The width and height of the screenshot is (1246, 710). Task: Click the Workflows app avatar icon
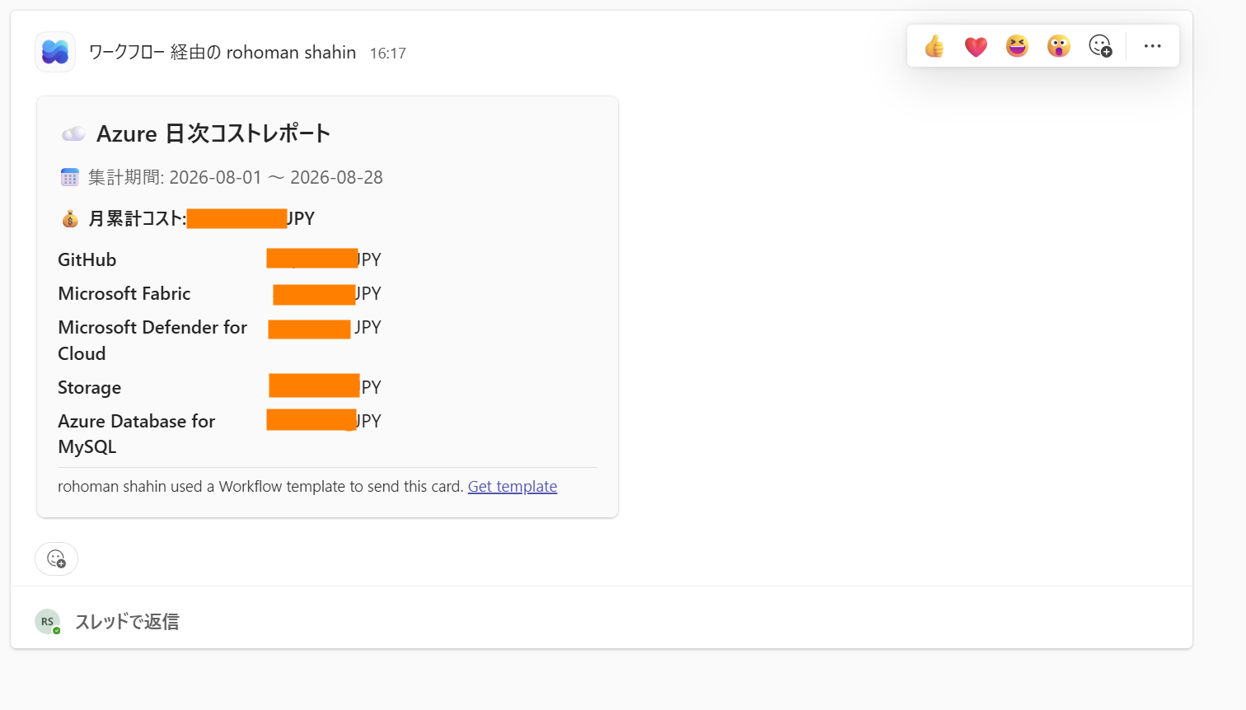(x=55, y=52)
